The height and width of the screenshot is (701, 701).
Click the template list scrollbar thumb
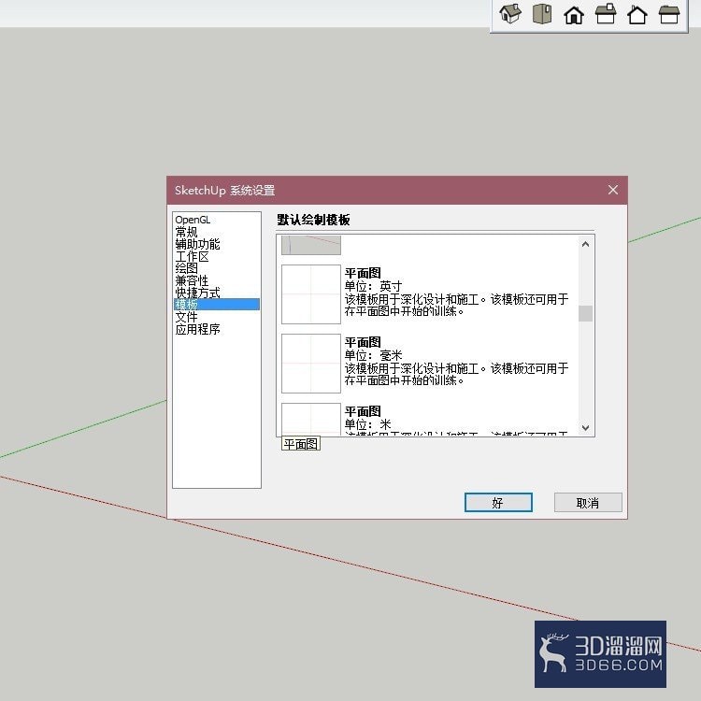(586, 313)
